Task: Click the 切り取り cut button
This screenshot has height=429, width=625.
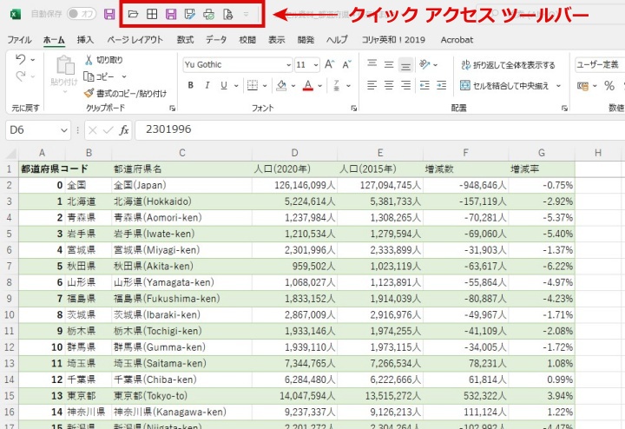Action: click(x=103, y=60)
